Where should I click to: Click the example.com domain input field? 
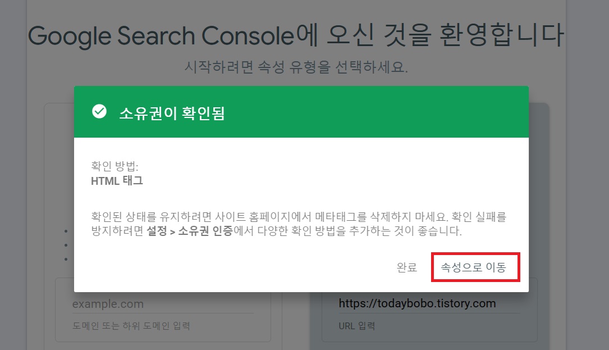pos(163,304)
